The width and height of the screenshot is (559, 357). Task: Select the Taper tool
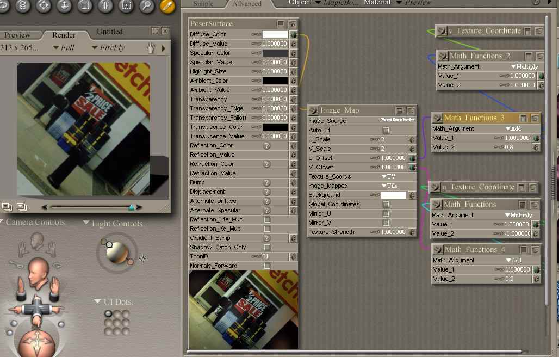(x=105, y=6)
